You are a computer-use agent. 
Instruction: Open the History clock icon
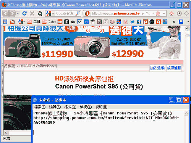click(x=179, y=13)
